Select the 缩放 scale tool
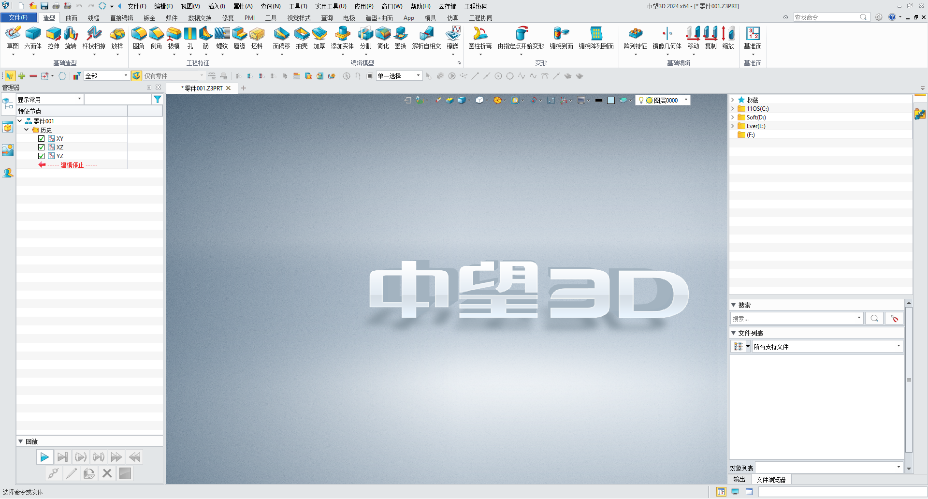Viewport: 928px width, 499px height. click(x=728, y=38)
